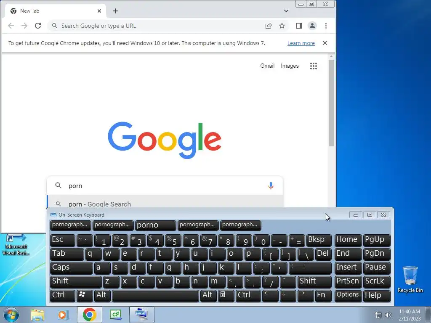The image size is (431, 323).
Task: Open Chrome side panel
Action: 299,26
